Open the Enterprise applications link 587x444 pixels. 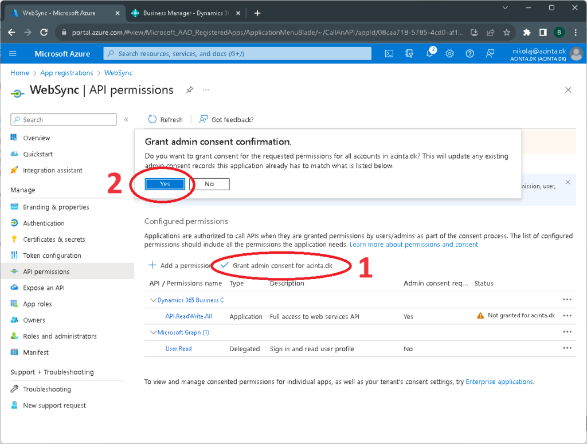499,382
